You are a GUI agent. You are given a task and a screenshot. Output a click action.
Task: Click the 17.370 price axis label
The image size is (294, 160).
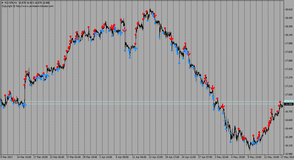tap(289, 78)
